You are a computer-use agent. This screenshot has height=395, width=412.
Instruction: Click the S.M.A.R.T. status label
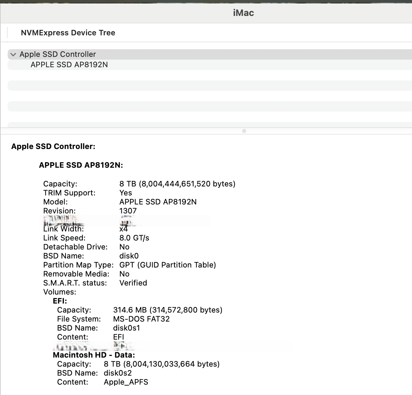tap(75, 283)
